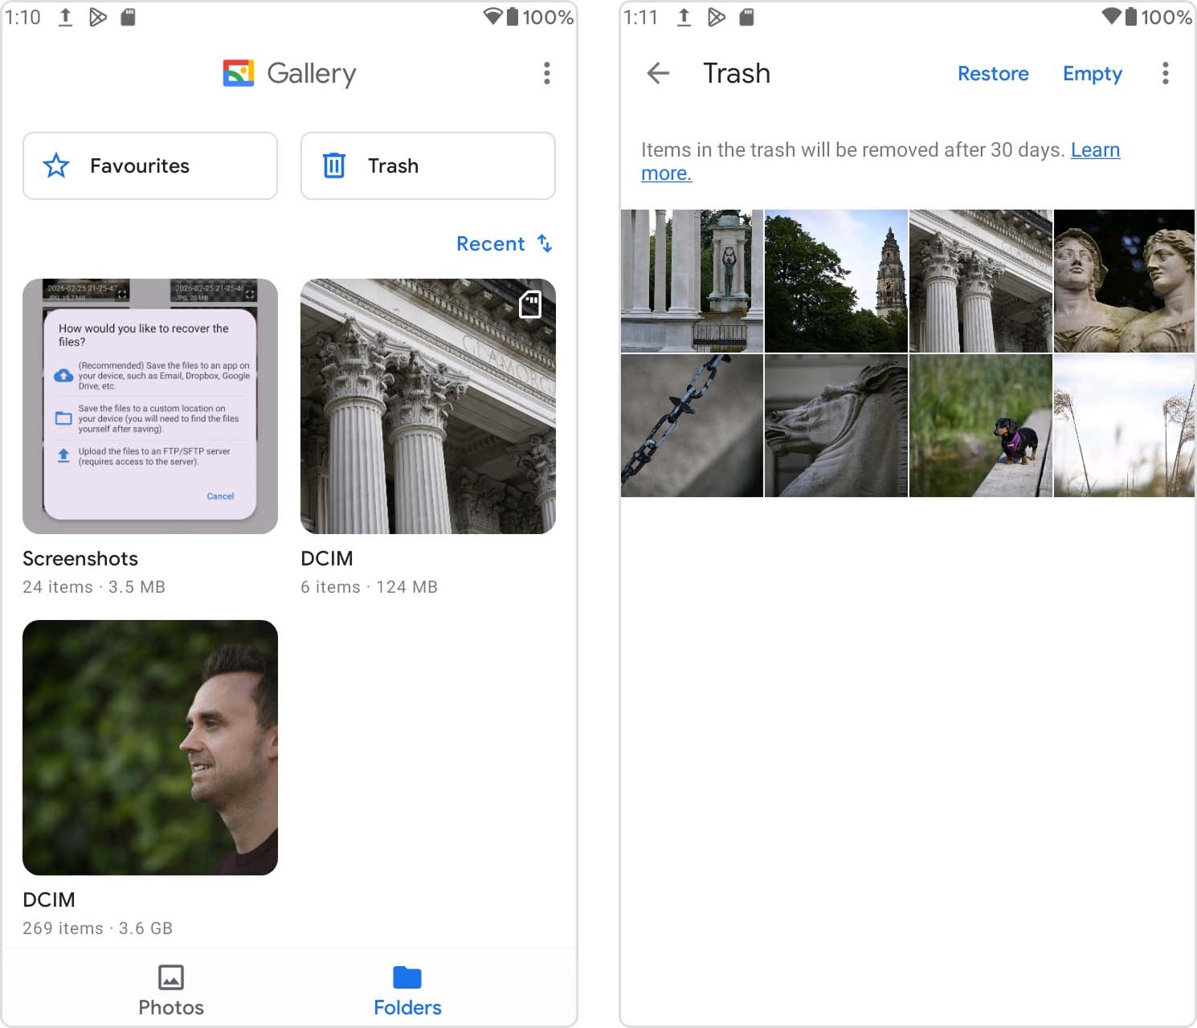Click Restore in Trash

993,73
